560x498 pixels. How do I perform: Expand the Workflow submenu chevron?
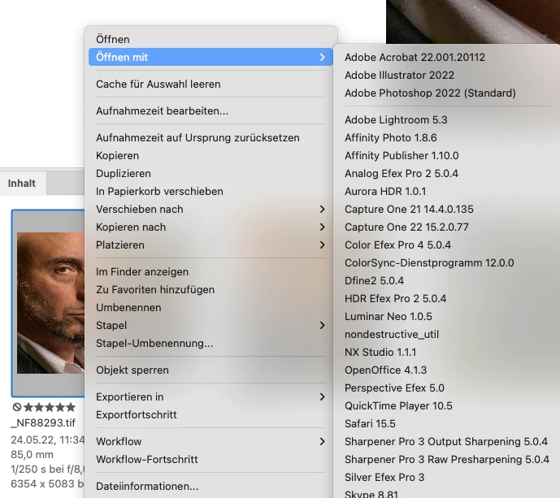click(322, 442)
